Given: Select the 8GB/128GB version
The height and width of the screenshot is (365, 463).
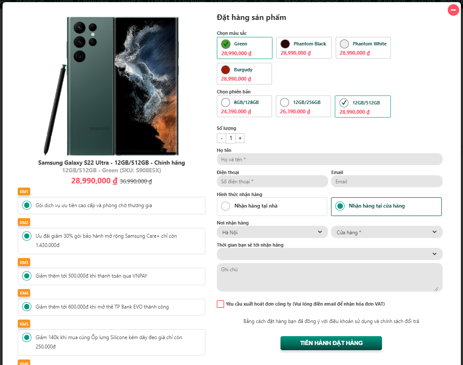Looking at the screenshot, I should point(226,103).
